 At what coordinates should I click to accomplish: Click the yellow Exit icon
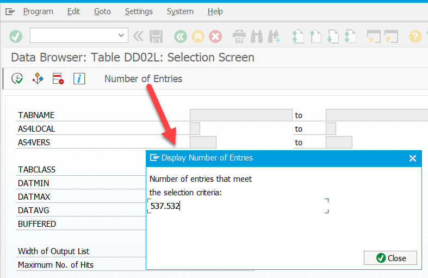(x=198, y=36)
